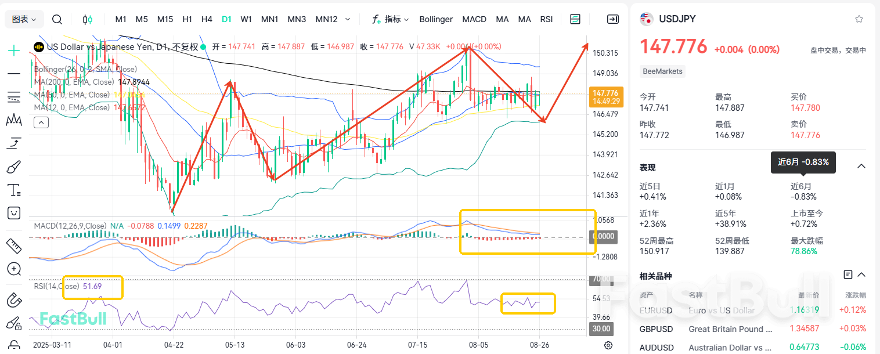Select the brush drawing tool
Screen dimensions: 880x354
coord(13,166)
